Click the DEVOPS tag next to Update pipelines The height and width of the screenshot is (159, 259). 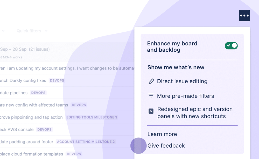pyautogui.click(x=38, y=93)
